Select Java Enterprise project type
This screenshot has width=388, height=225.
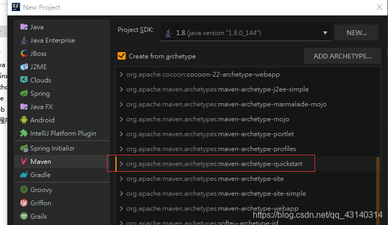[62, 40]
